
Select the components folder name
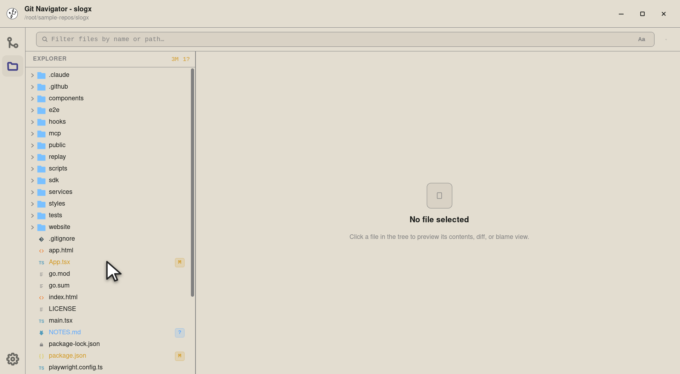(66, 98)
